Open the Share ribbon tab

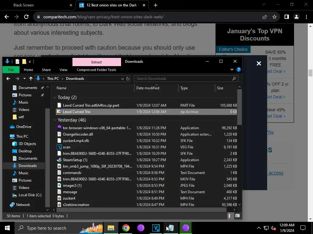tap(46, 70)
